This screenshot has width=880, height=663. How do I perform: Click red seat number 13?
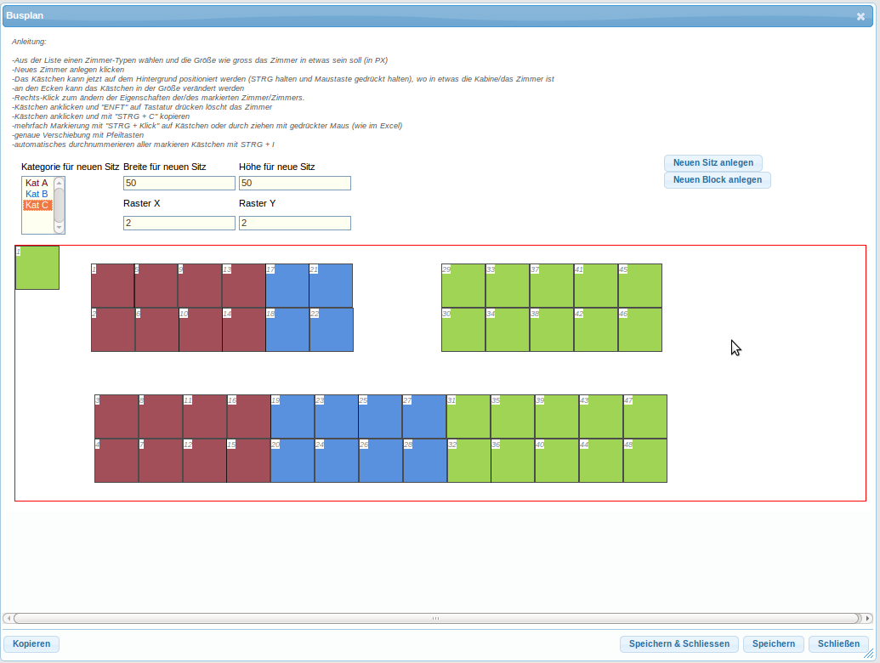[x=244, y=286]
